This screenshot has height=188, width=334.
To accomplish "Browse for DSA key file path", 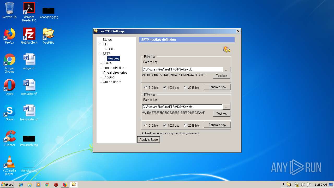I will 226,107.
